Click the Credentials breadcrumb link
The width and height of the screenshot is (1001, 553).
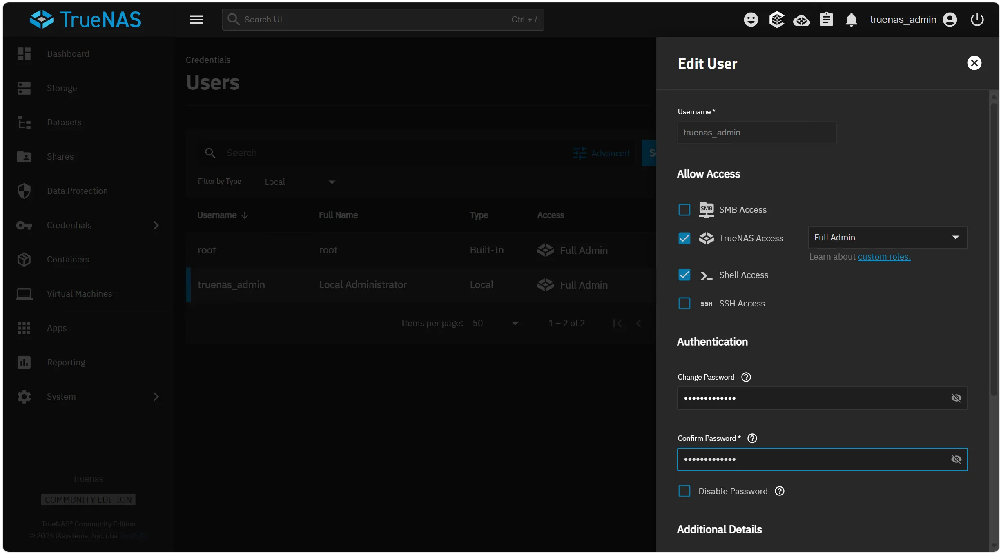point(208,60)
